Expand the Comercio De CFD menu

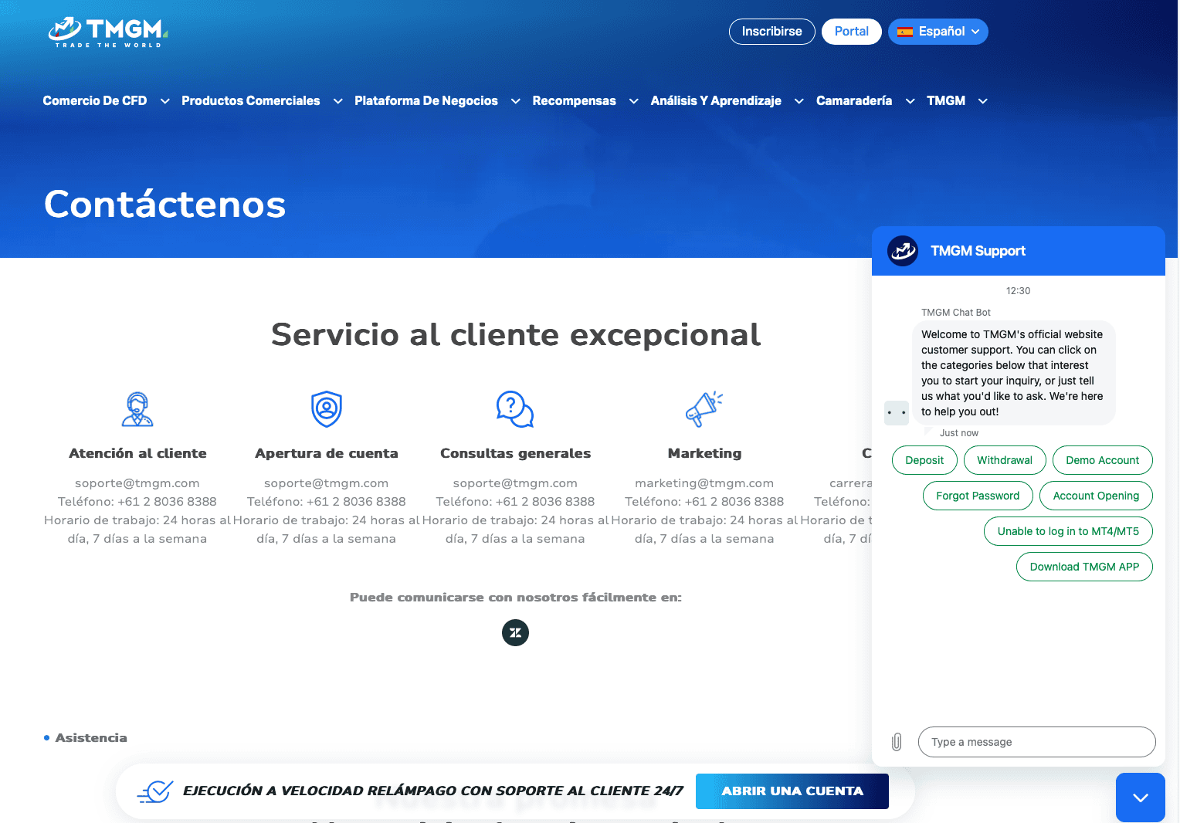click(x=106, y=101)
